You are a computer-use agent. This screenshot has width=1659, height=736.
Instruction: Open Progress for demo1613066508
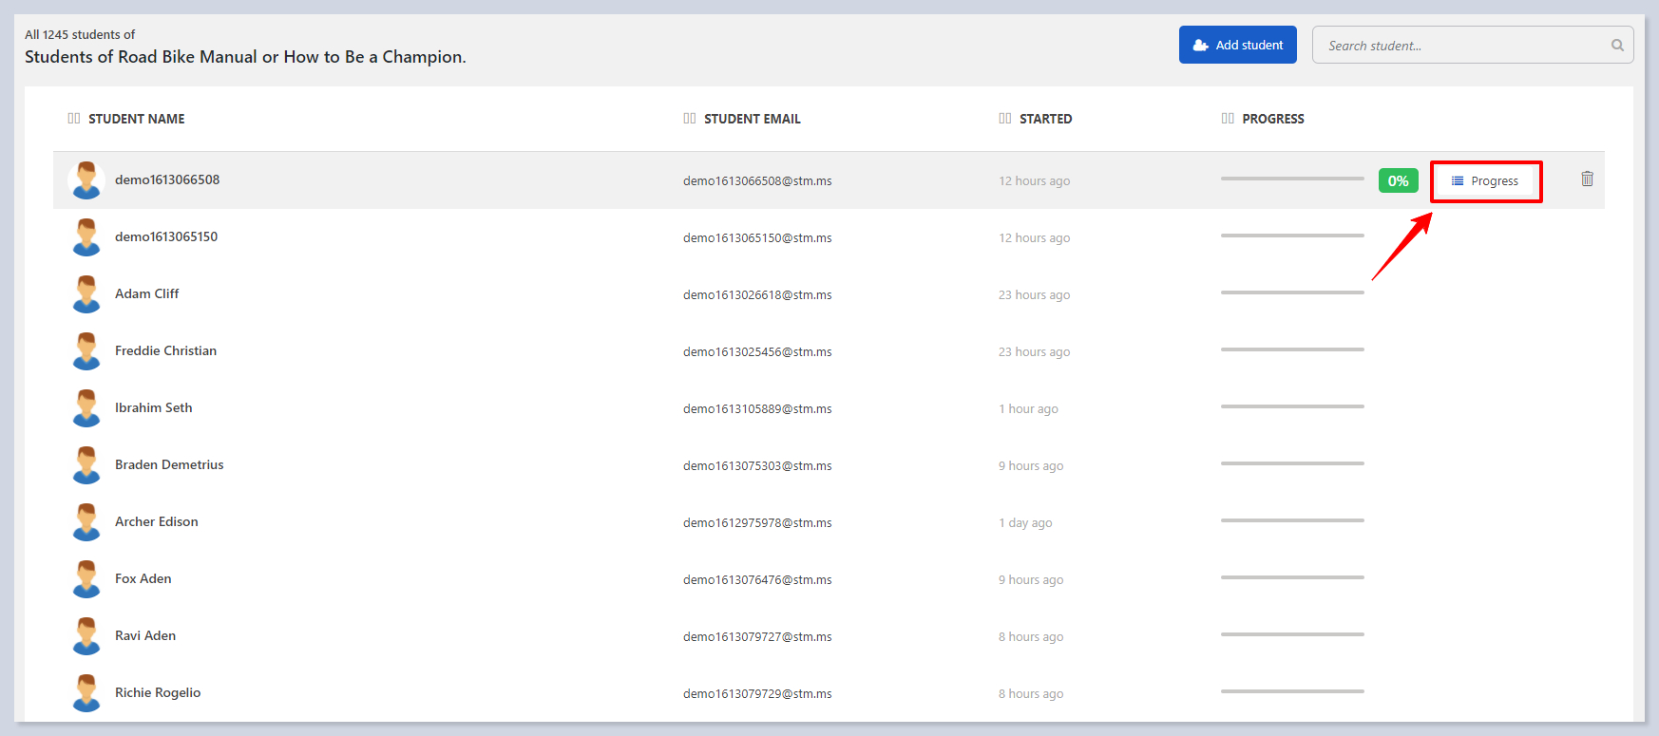(x=1485, y=181)
